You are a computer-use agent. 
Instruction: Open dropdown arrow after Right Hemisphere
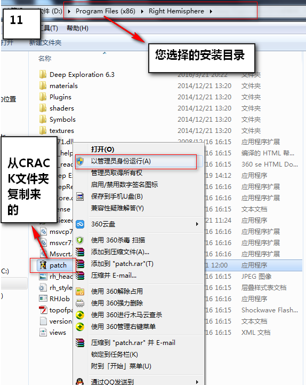pos(211,11)
